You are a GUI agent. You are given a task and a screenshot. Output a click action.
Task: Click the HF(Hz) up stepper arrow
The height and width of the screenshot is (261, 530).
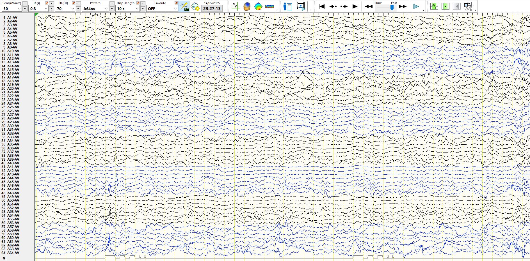[78, 4]
